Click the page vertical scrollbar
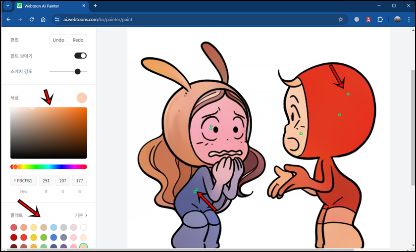Screen dimensions: 416x252 [x=414, y=127]
